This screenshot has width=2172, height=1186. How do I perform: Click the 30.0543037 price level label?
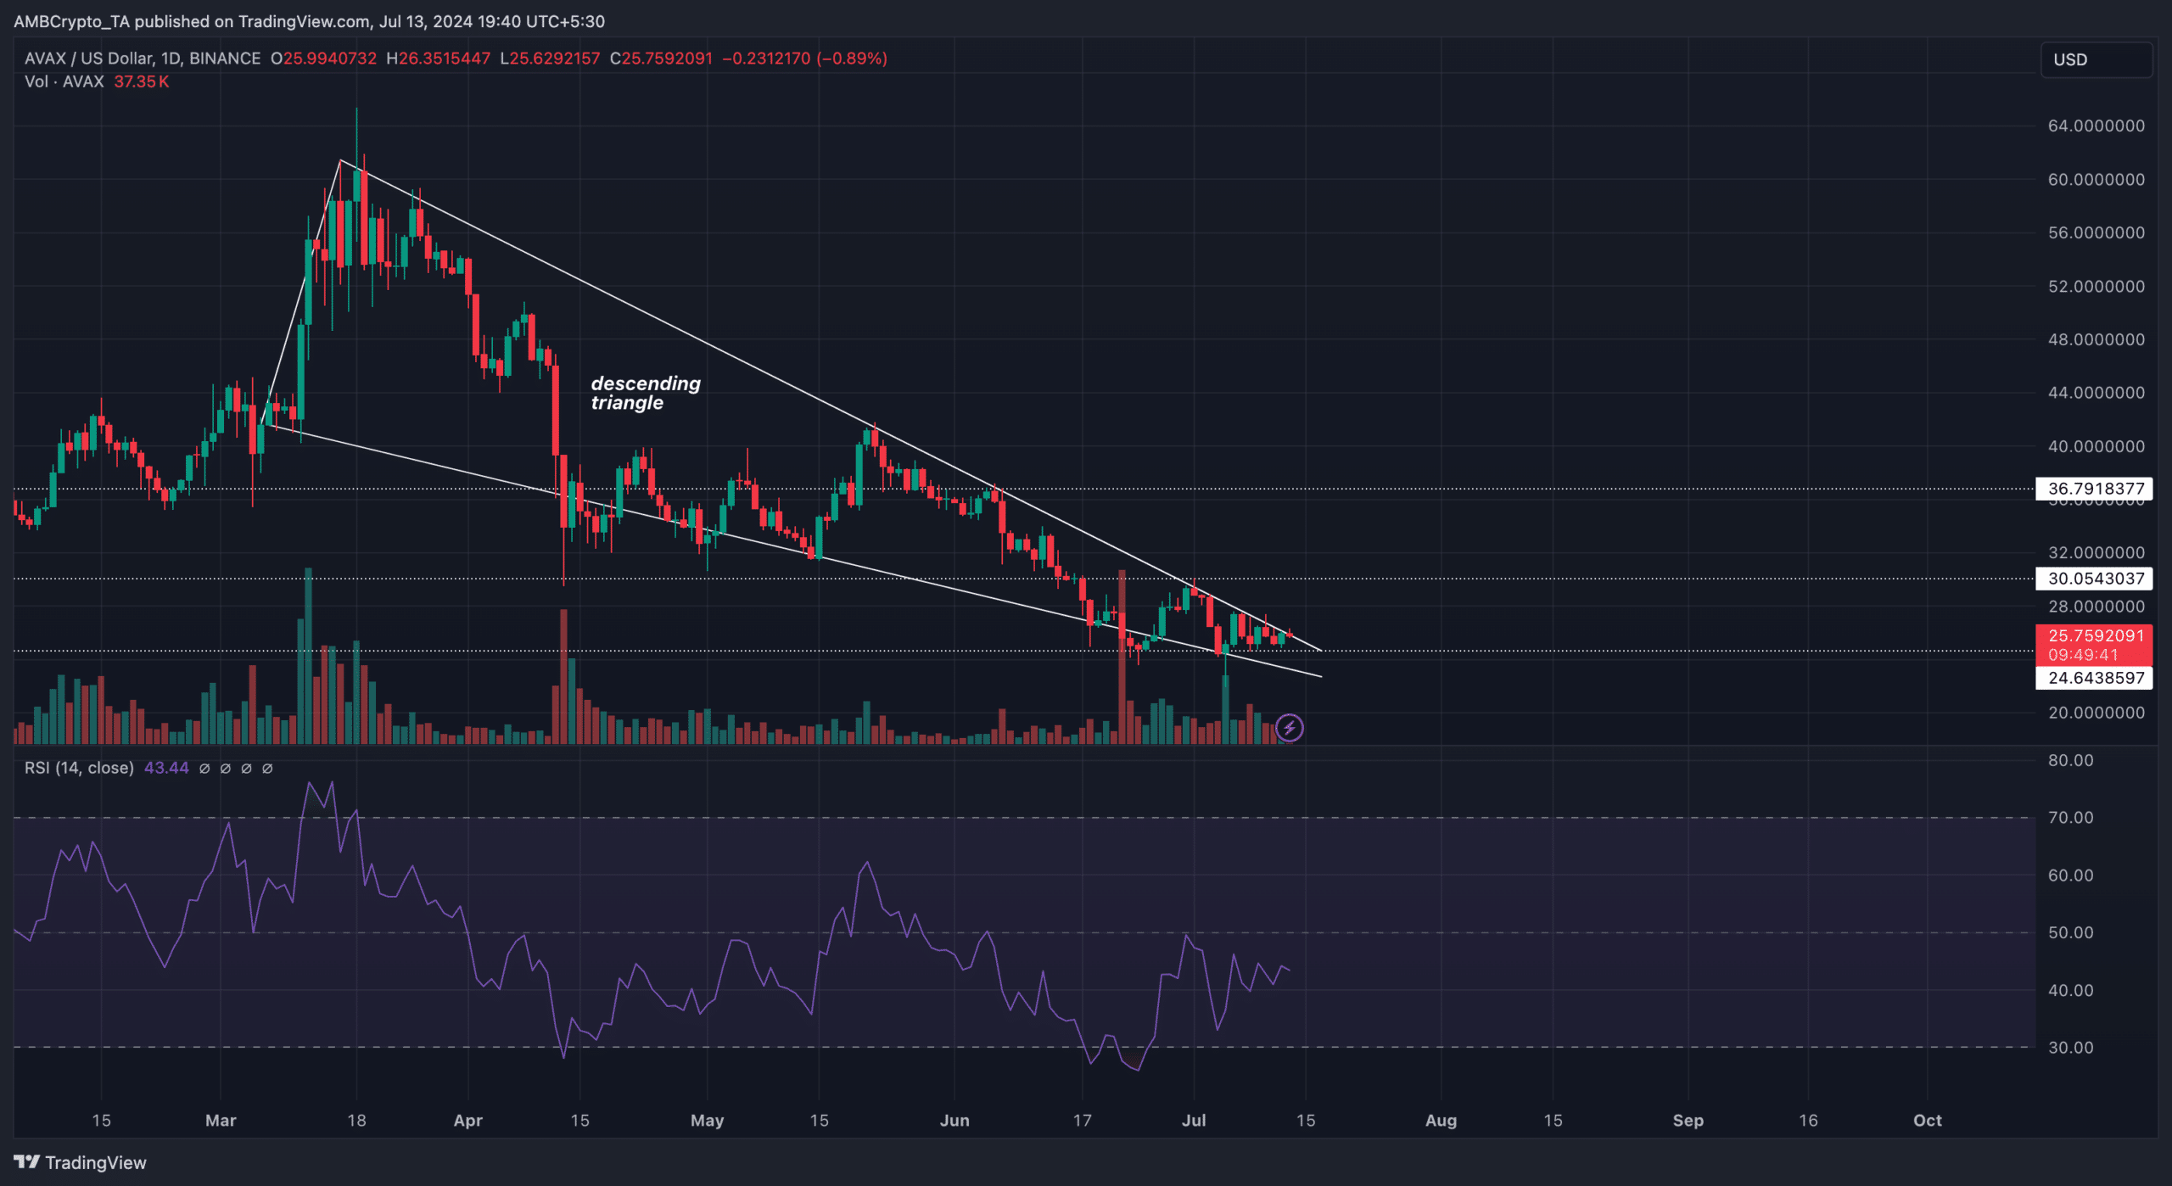(x=2096, y=579)
